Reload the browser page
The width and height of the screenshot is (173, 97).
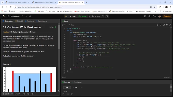click(11, 7)
